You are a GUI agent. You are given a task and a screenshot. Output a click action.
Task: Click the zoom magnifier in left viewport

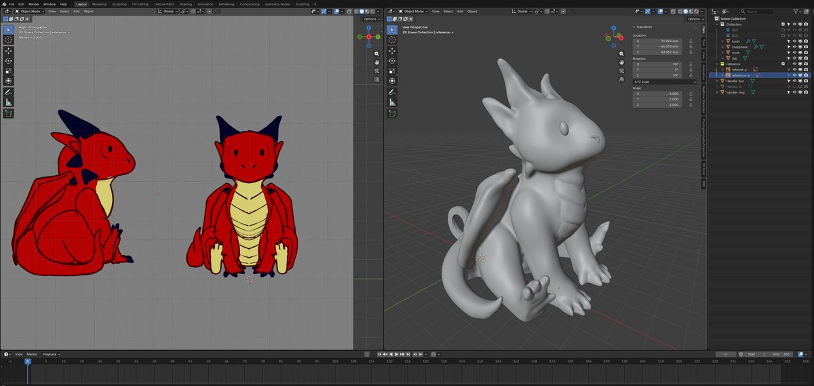pyautogui.click(x=376, y=54)
